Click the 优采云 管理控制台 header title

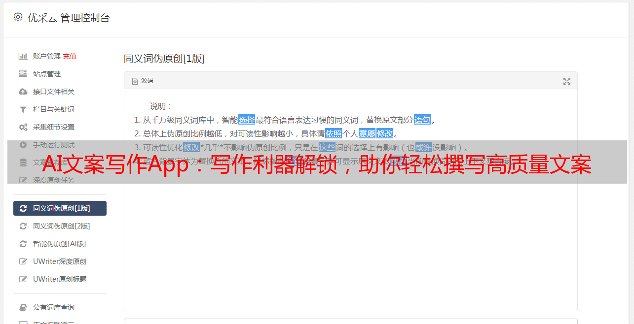(x=69, y=18)
